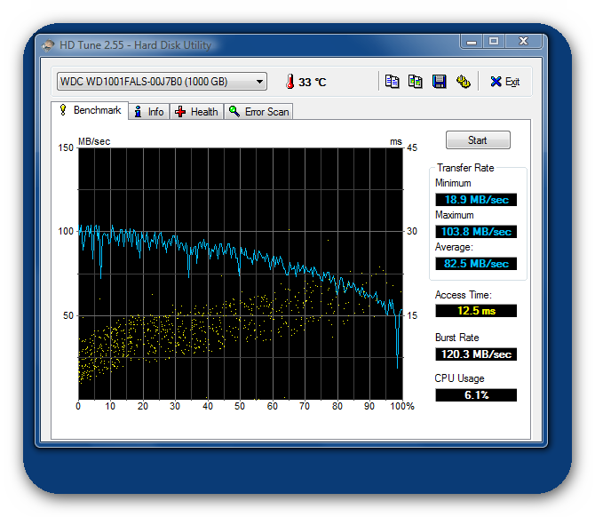
Task: Click the Start benchmark button
Action: pos(478,140)
